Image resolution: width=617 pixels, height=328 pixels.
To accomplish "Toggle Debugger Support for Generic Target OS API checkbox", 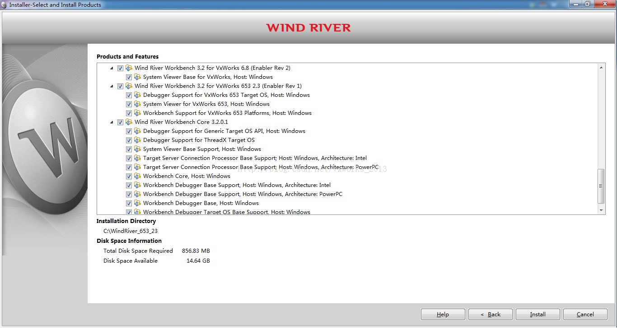I will pyautogui.click(x=129, y=131).
